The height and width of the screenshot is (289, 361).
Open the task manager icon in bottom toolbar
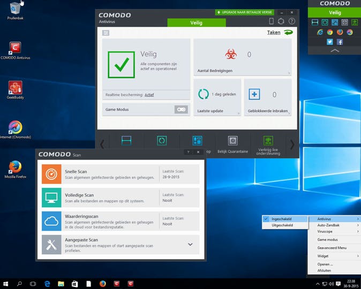(x=197, y=141)
